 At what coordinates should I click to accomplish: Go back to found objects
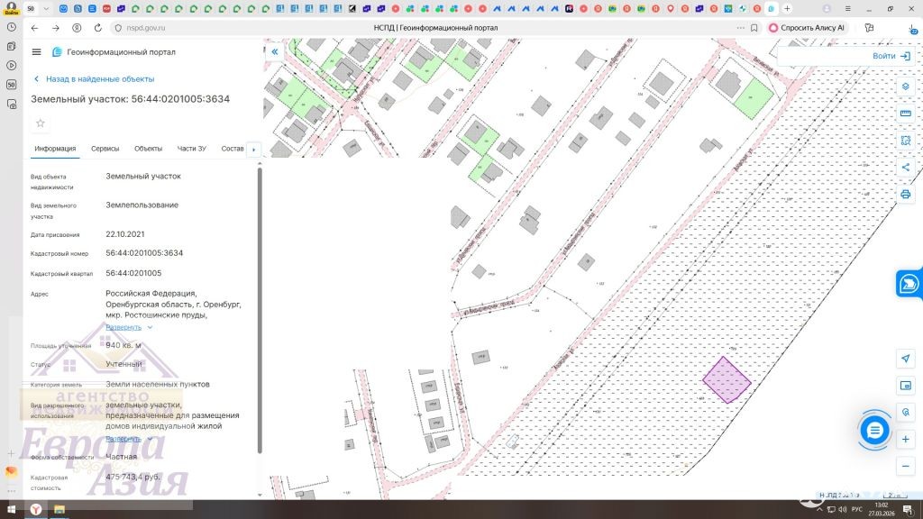tap(93, 79)
